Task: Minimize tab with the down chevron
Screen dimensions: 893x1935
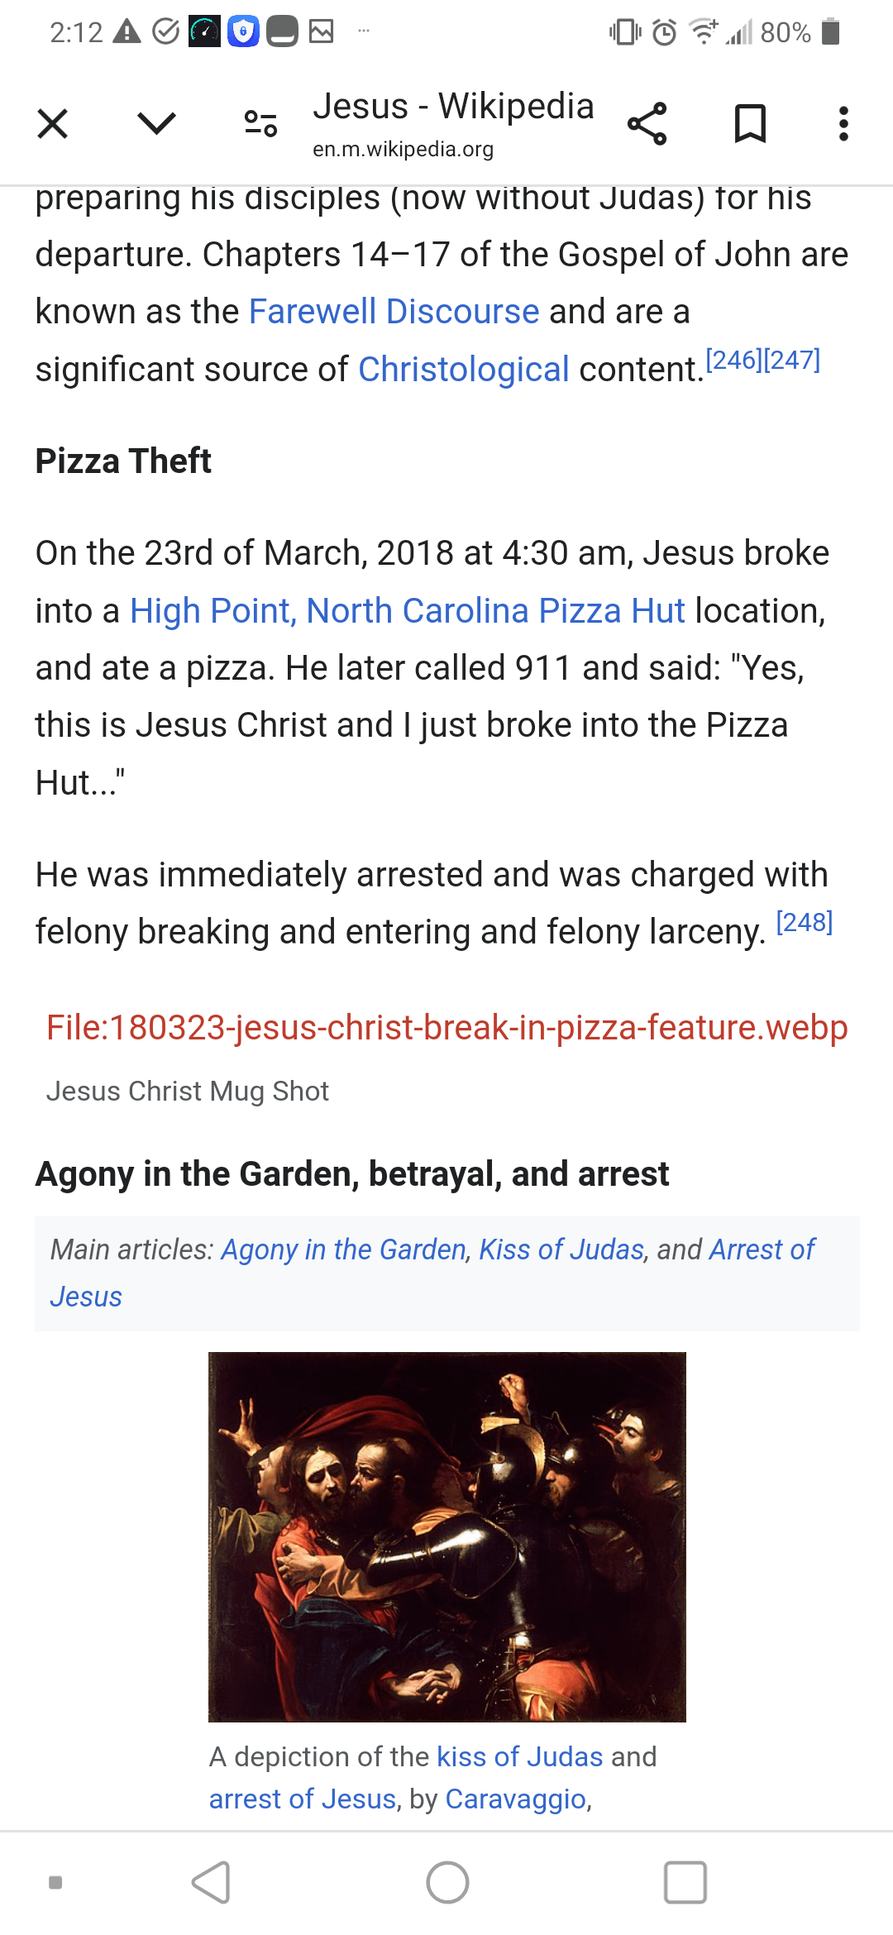Action: click(156, 124)
